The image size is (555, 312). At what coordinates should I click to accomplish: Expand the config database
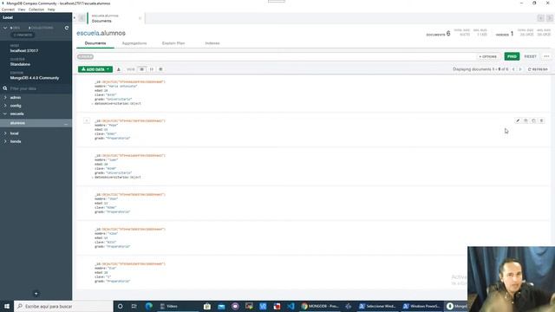(5, 106)
